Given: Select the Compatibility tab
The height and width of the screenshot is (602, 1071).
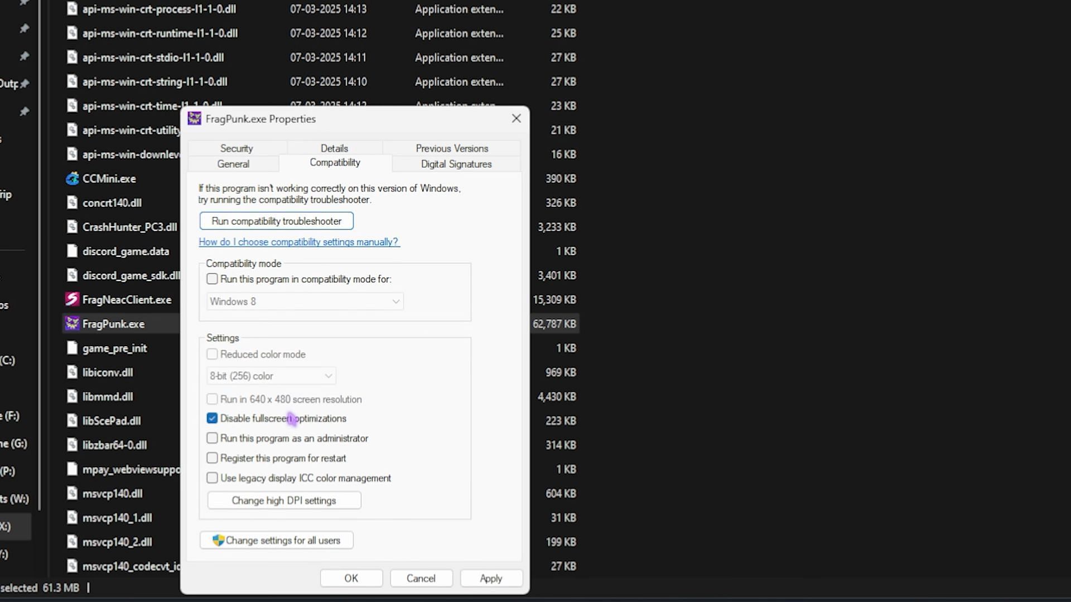Looking at the screenshot, I should (x=335, y=162).
